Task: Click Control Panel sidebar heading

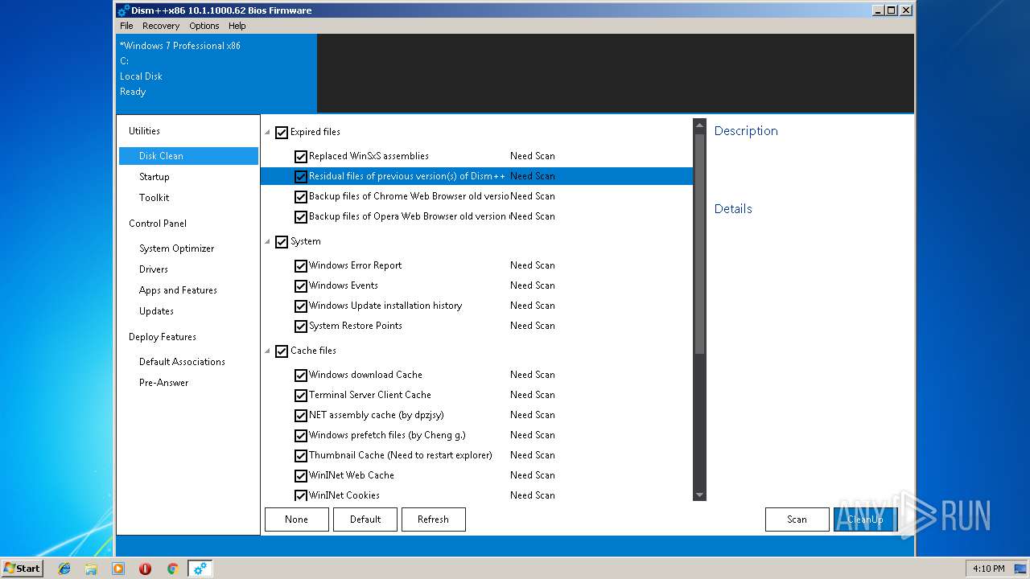Action: click(158, 224)
